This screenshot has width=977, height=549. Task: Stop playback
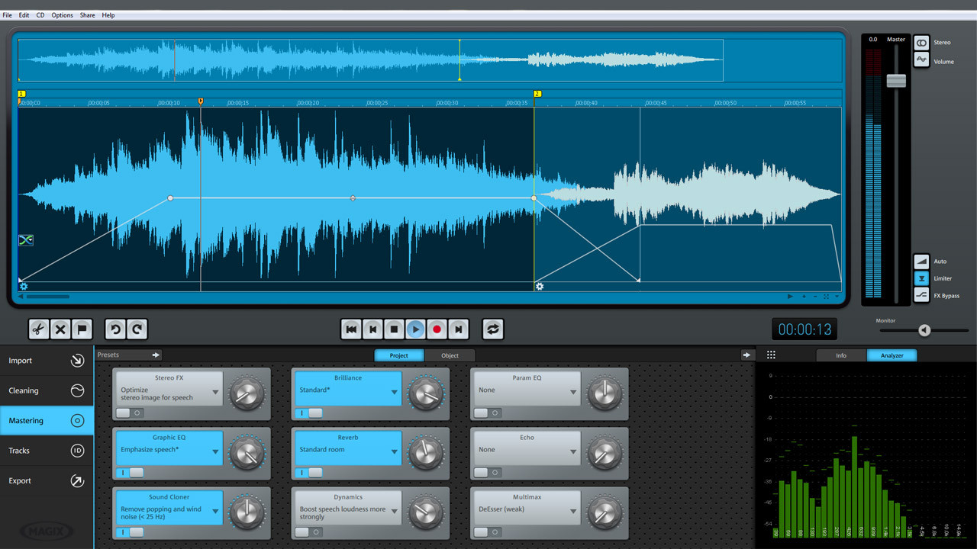394,329
